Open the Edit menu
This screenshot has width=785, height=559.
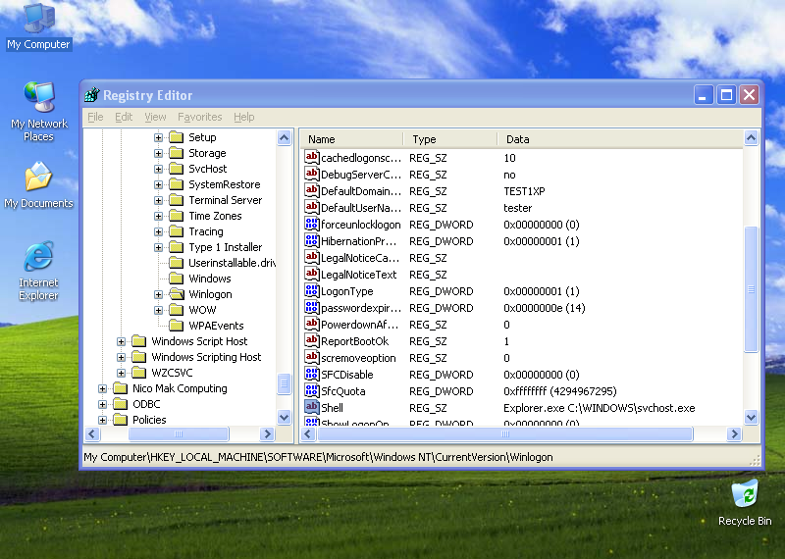click(x=124, y=117)
